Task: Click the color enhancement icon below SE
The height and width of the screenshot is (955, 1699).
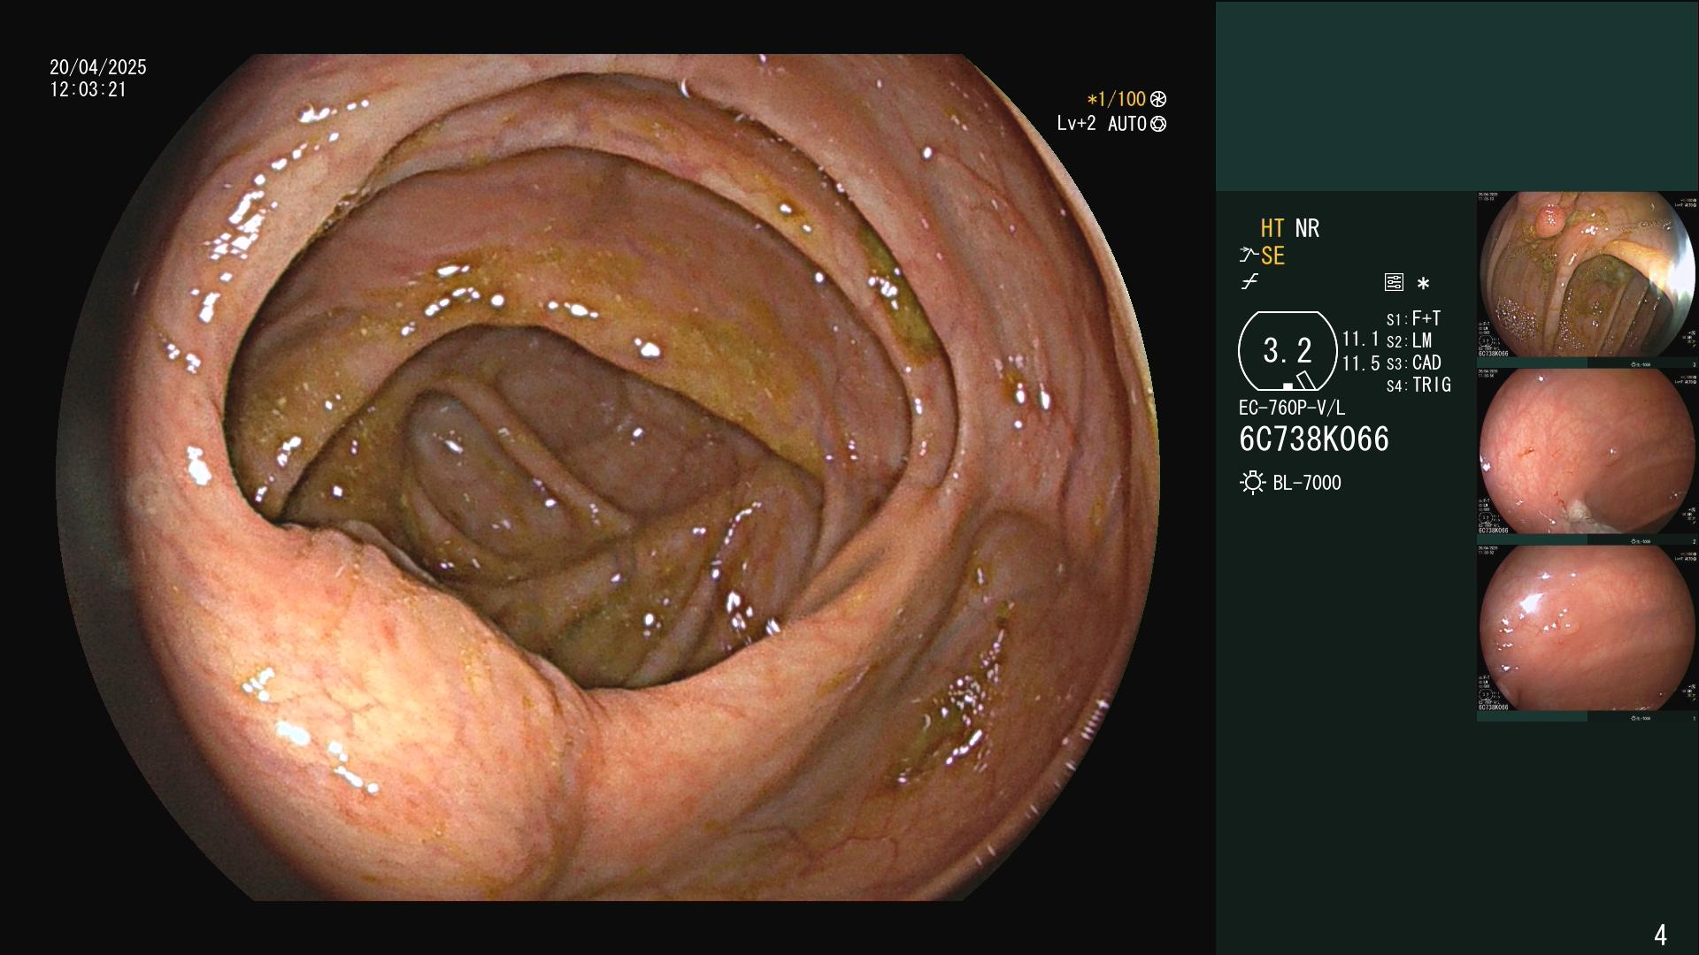Action: pos(1249,282)
